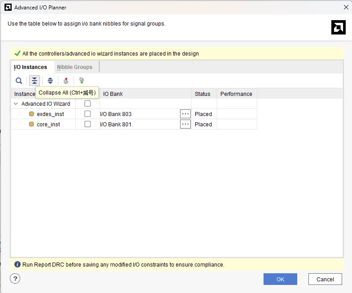
Task: Enable the core_inst row checkbox
Action: pyautogui.click(x=88, y=124)
